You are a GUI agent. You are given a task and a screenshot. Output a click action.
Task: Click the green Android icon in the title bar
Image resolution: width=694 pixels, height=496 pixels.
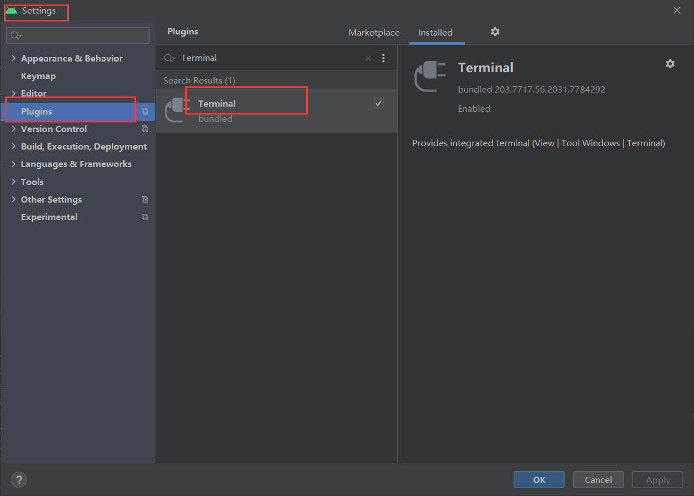[10, 10]
